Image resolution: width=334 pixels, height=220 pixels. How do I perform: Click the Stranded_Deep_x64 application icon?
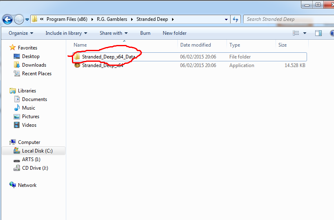(77, 65)
